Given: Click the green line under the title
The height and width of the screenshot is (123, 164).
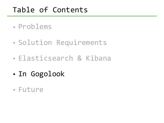Looking at the screenshot, I should 85,16.
